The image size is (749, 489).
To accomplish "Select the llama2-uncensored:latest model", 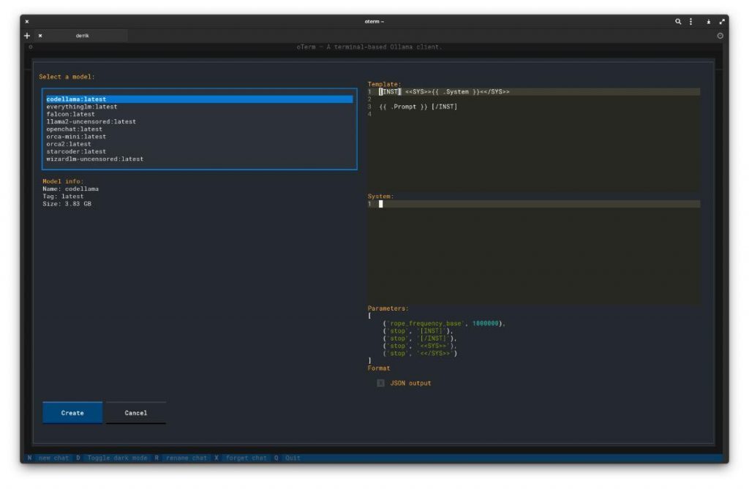I will 89,121.
